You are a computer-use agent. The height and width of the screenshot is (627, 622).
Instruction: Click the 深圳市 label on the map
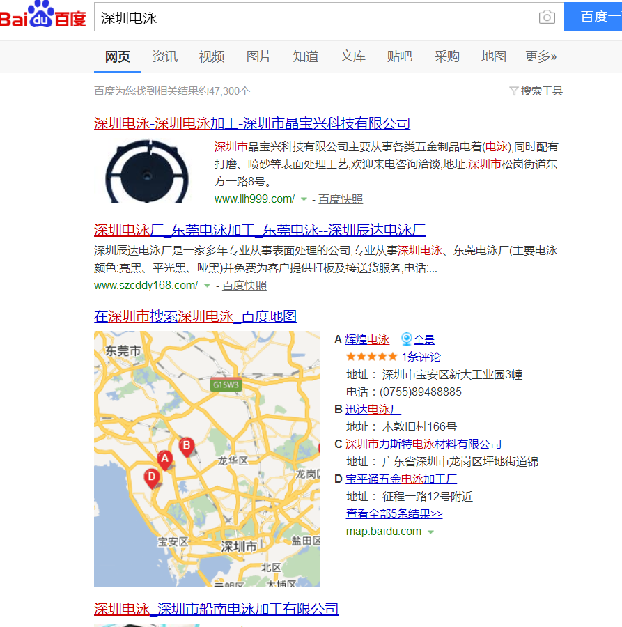[239, 546]
